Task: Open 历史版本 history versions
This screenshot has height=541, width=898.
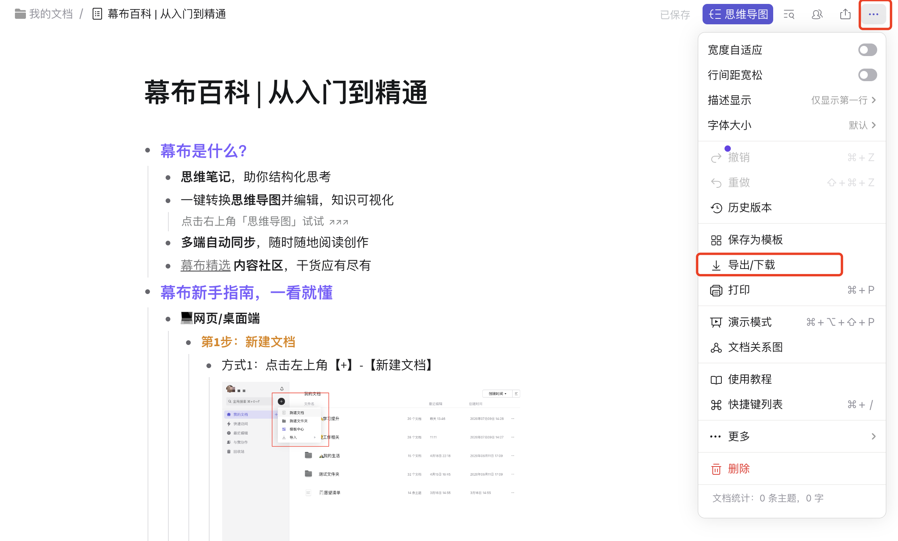Action: tap(792, 207)
